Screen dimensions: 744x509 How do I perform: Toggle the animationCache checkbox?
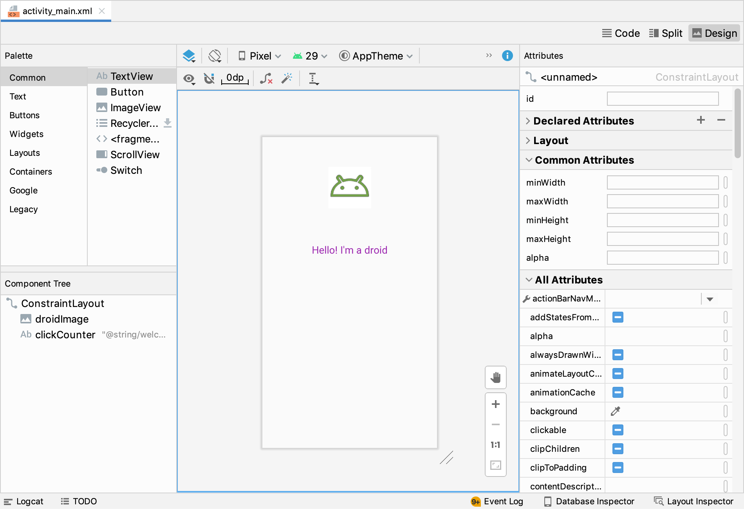618,392
